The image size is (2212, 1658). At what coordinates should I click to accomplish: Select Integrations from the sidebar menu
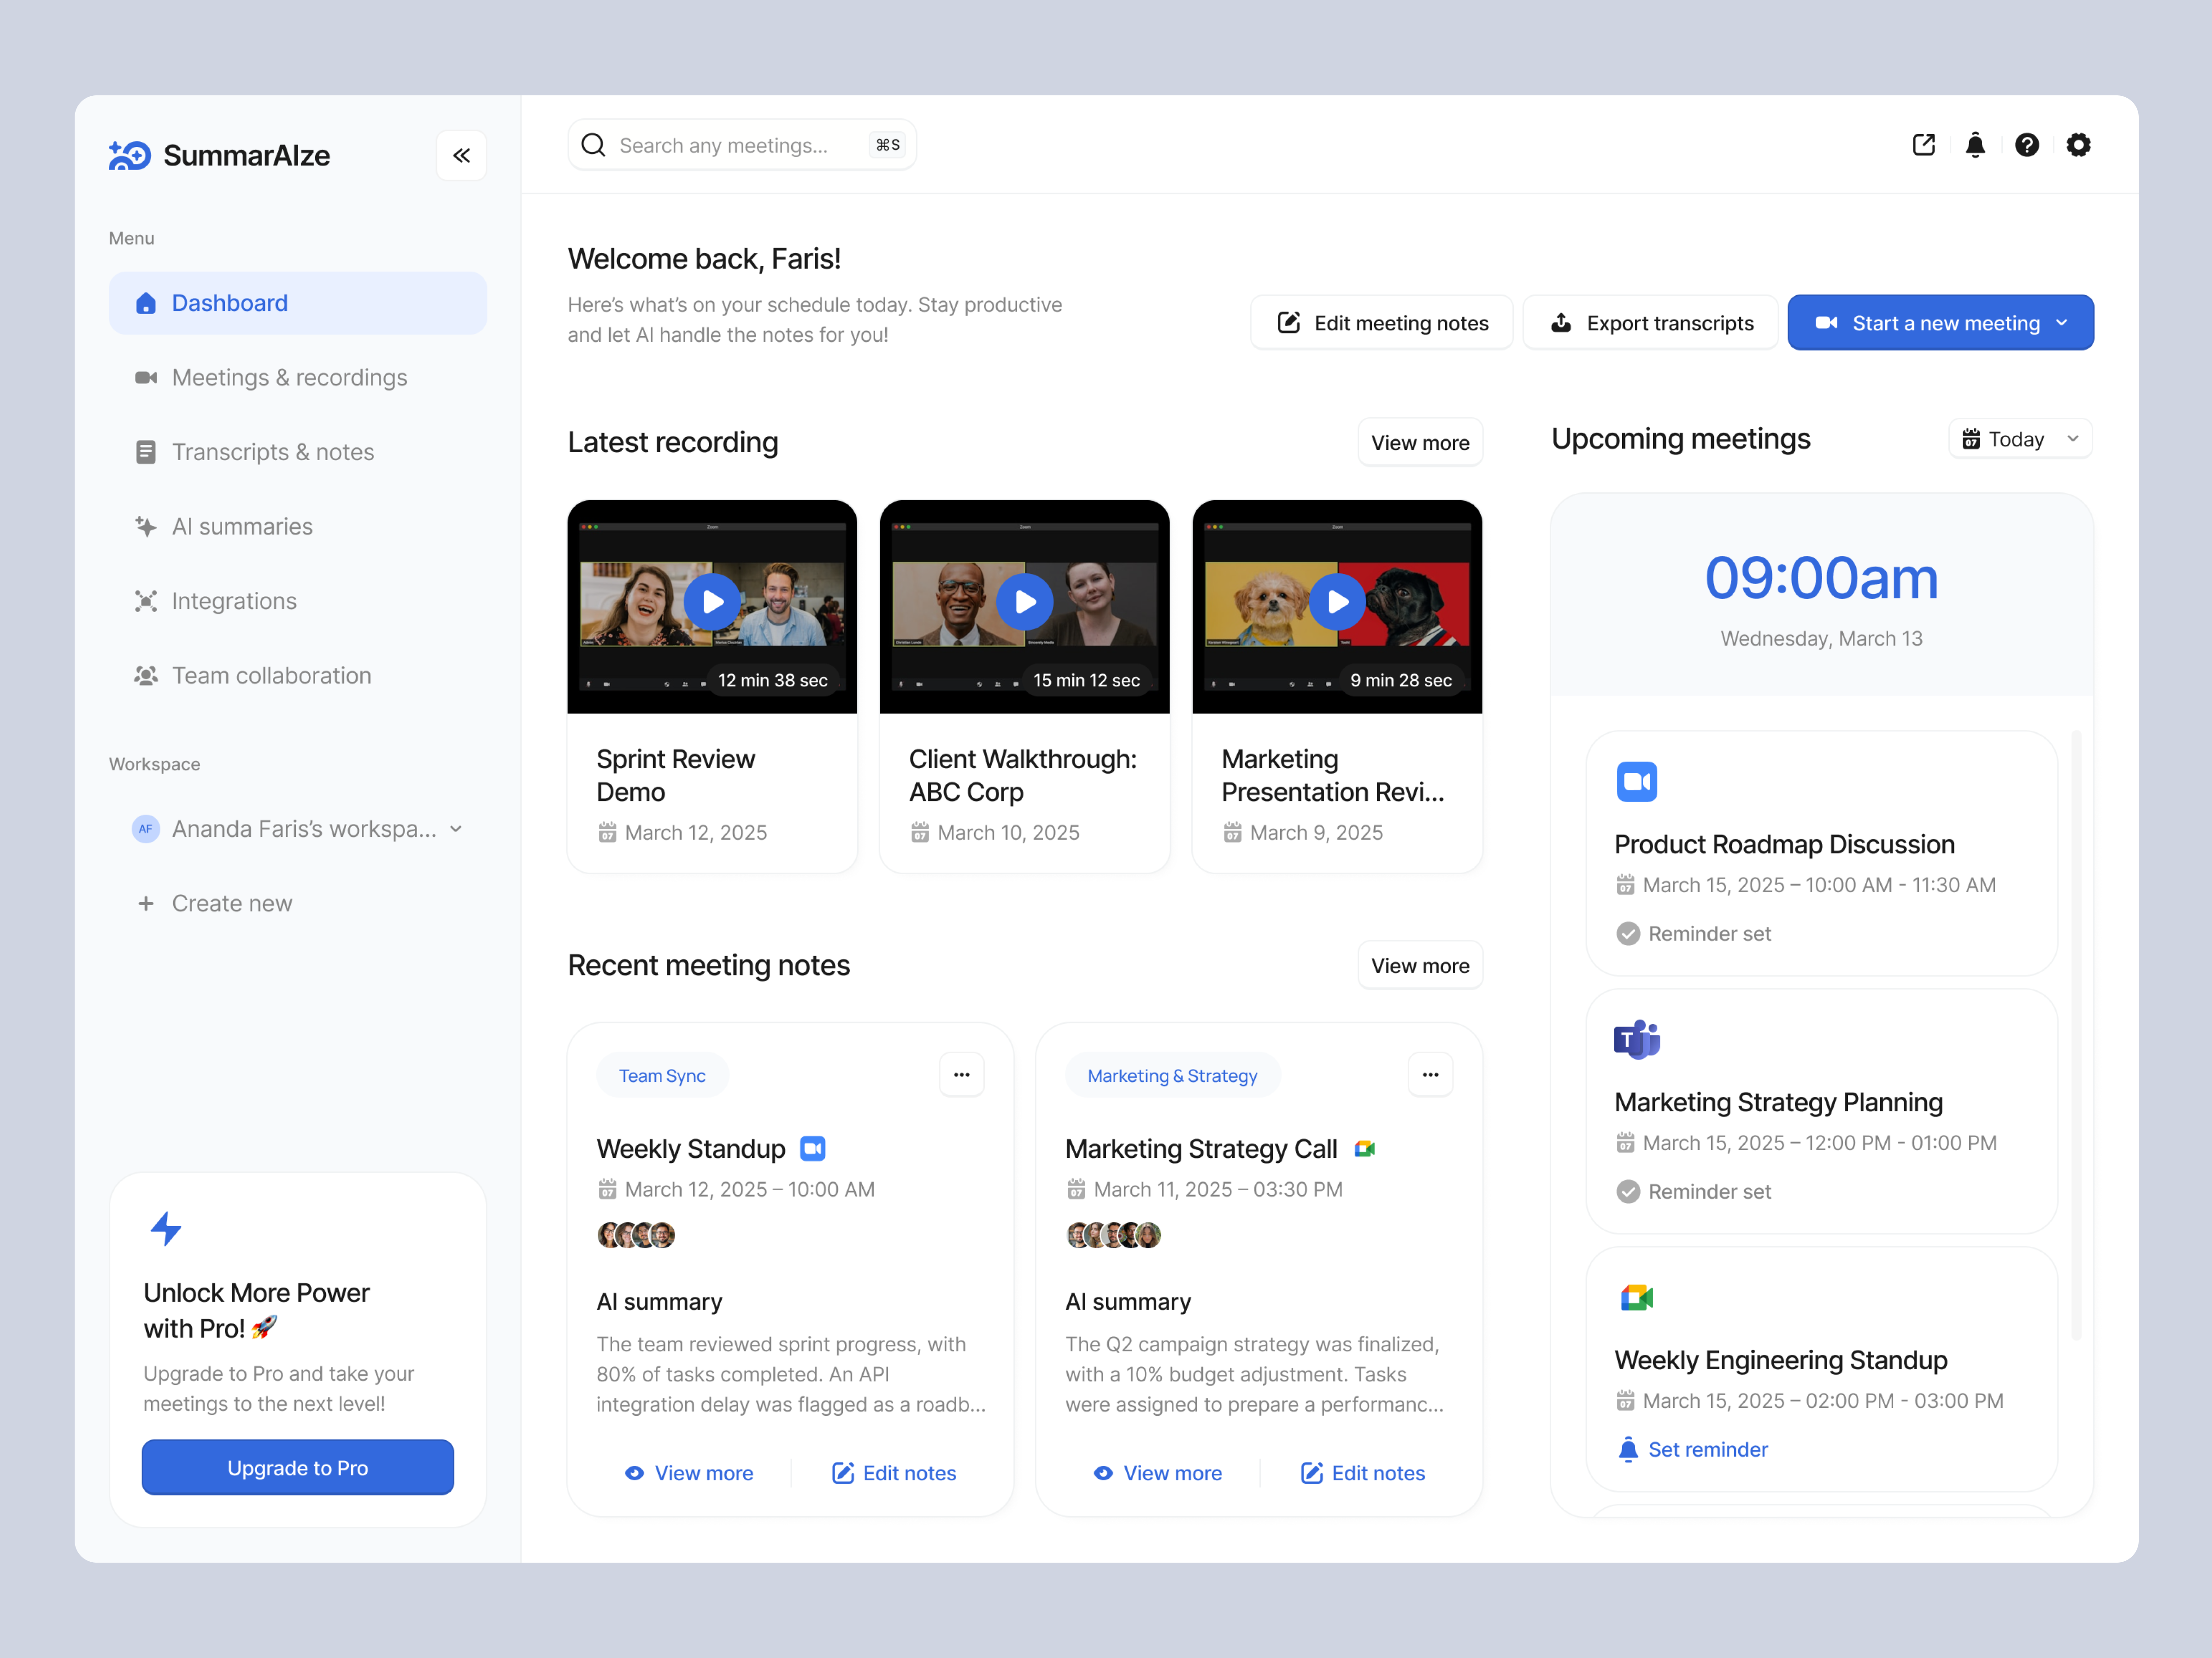pyautogui.click(x=234, y=601)
